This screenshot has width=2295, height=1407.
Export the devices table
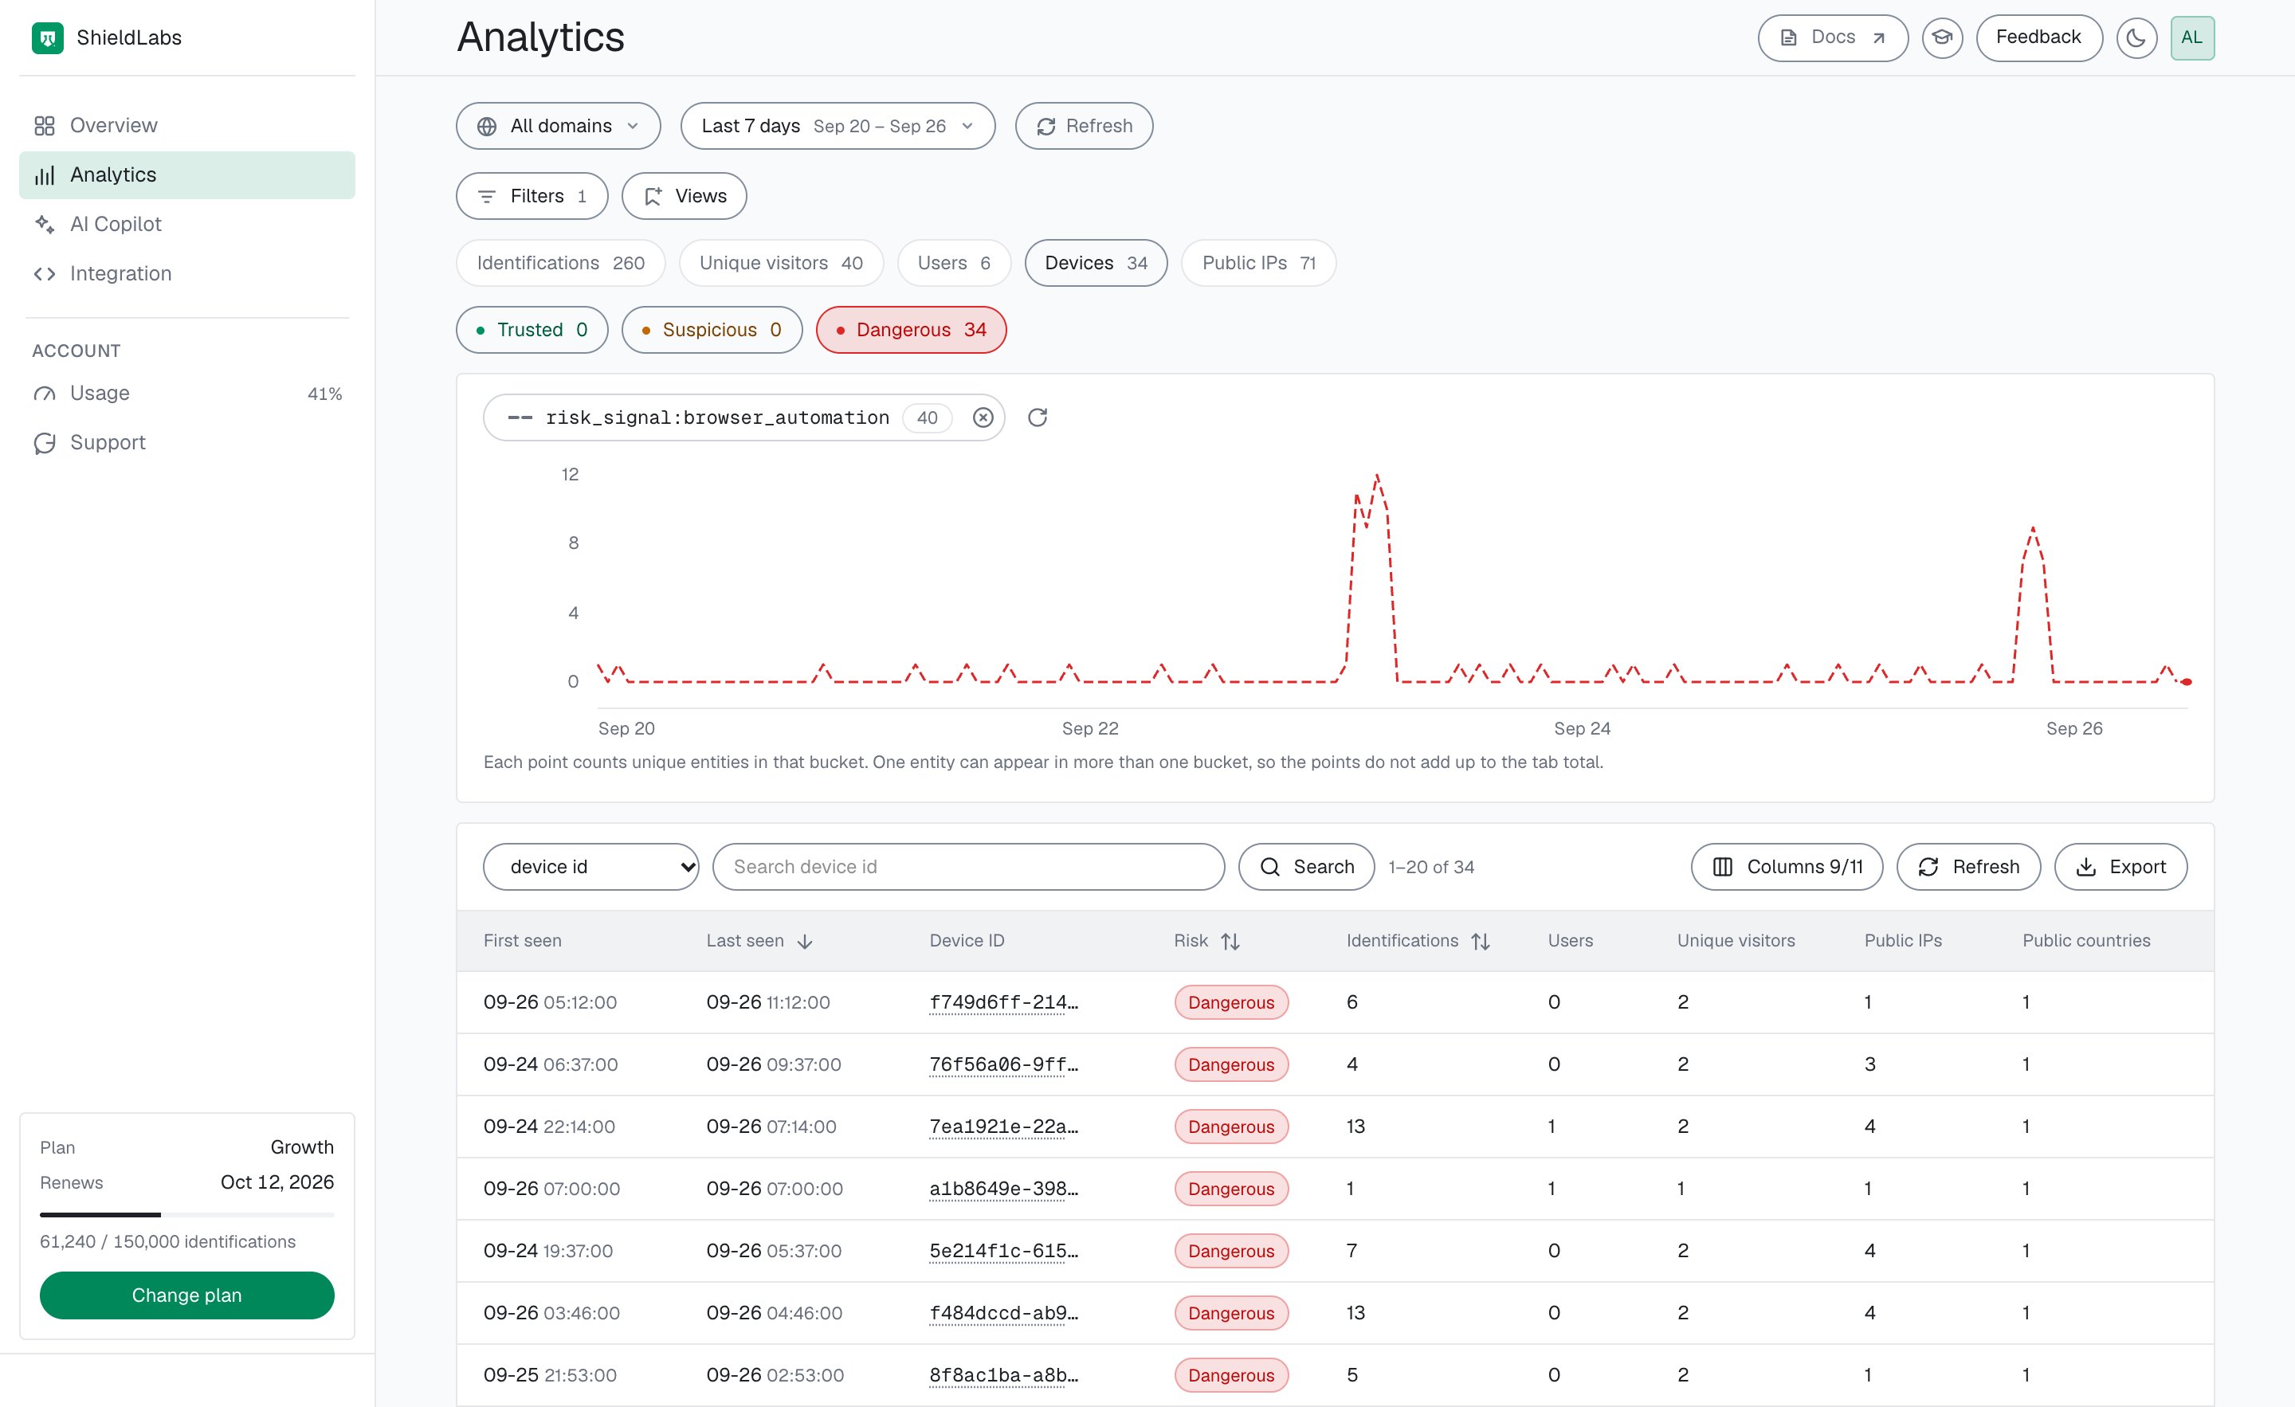tap(2120, 867)
